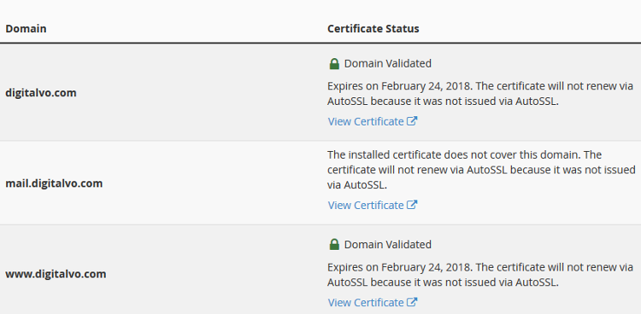Screen dimensions: 641x314
Task: Click green padlock icon for www.digitalvo.com
Action: 334,245
